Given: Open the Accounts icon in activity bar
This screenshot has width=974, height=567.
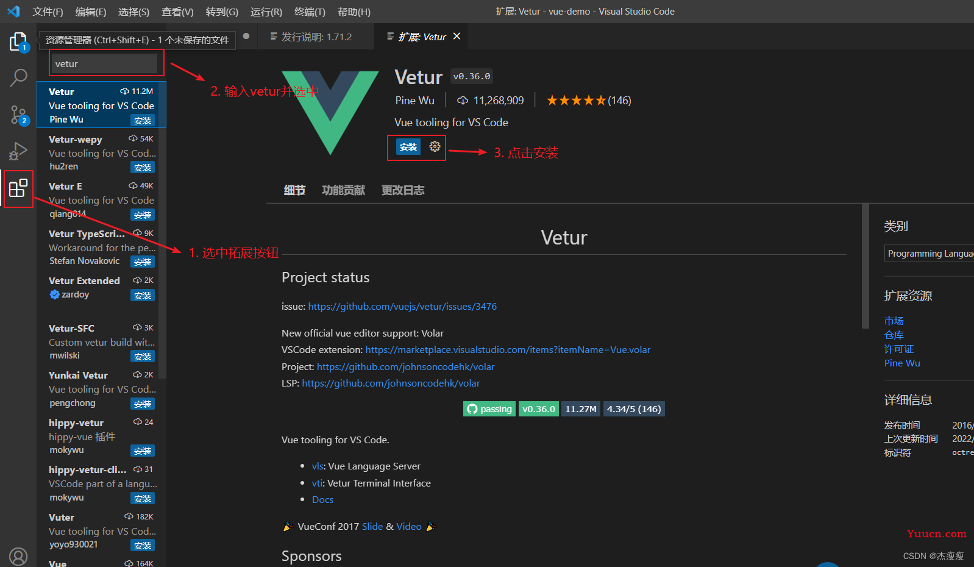Looking at the screenshot, I should [x=18, y=557].
